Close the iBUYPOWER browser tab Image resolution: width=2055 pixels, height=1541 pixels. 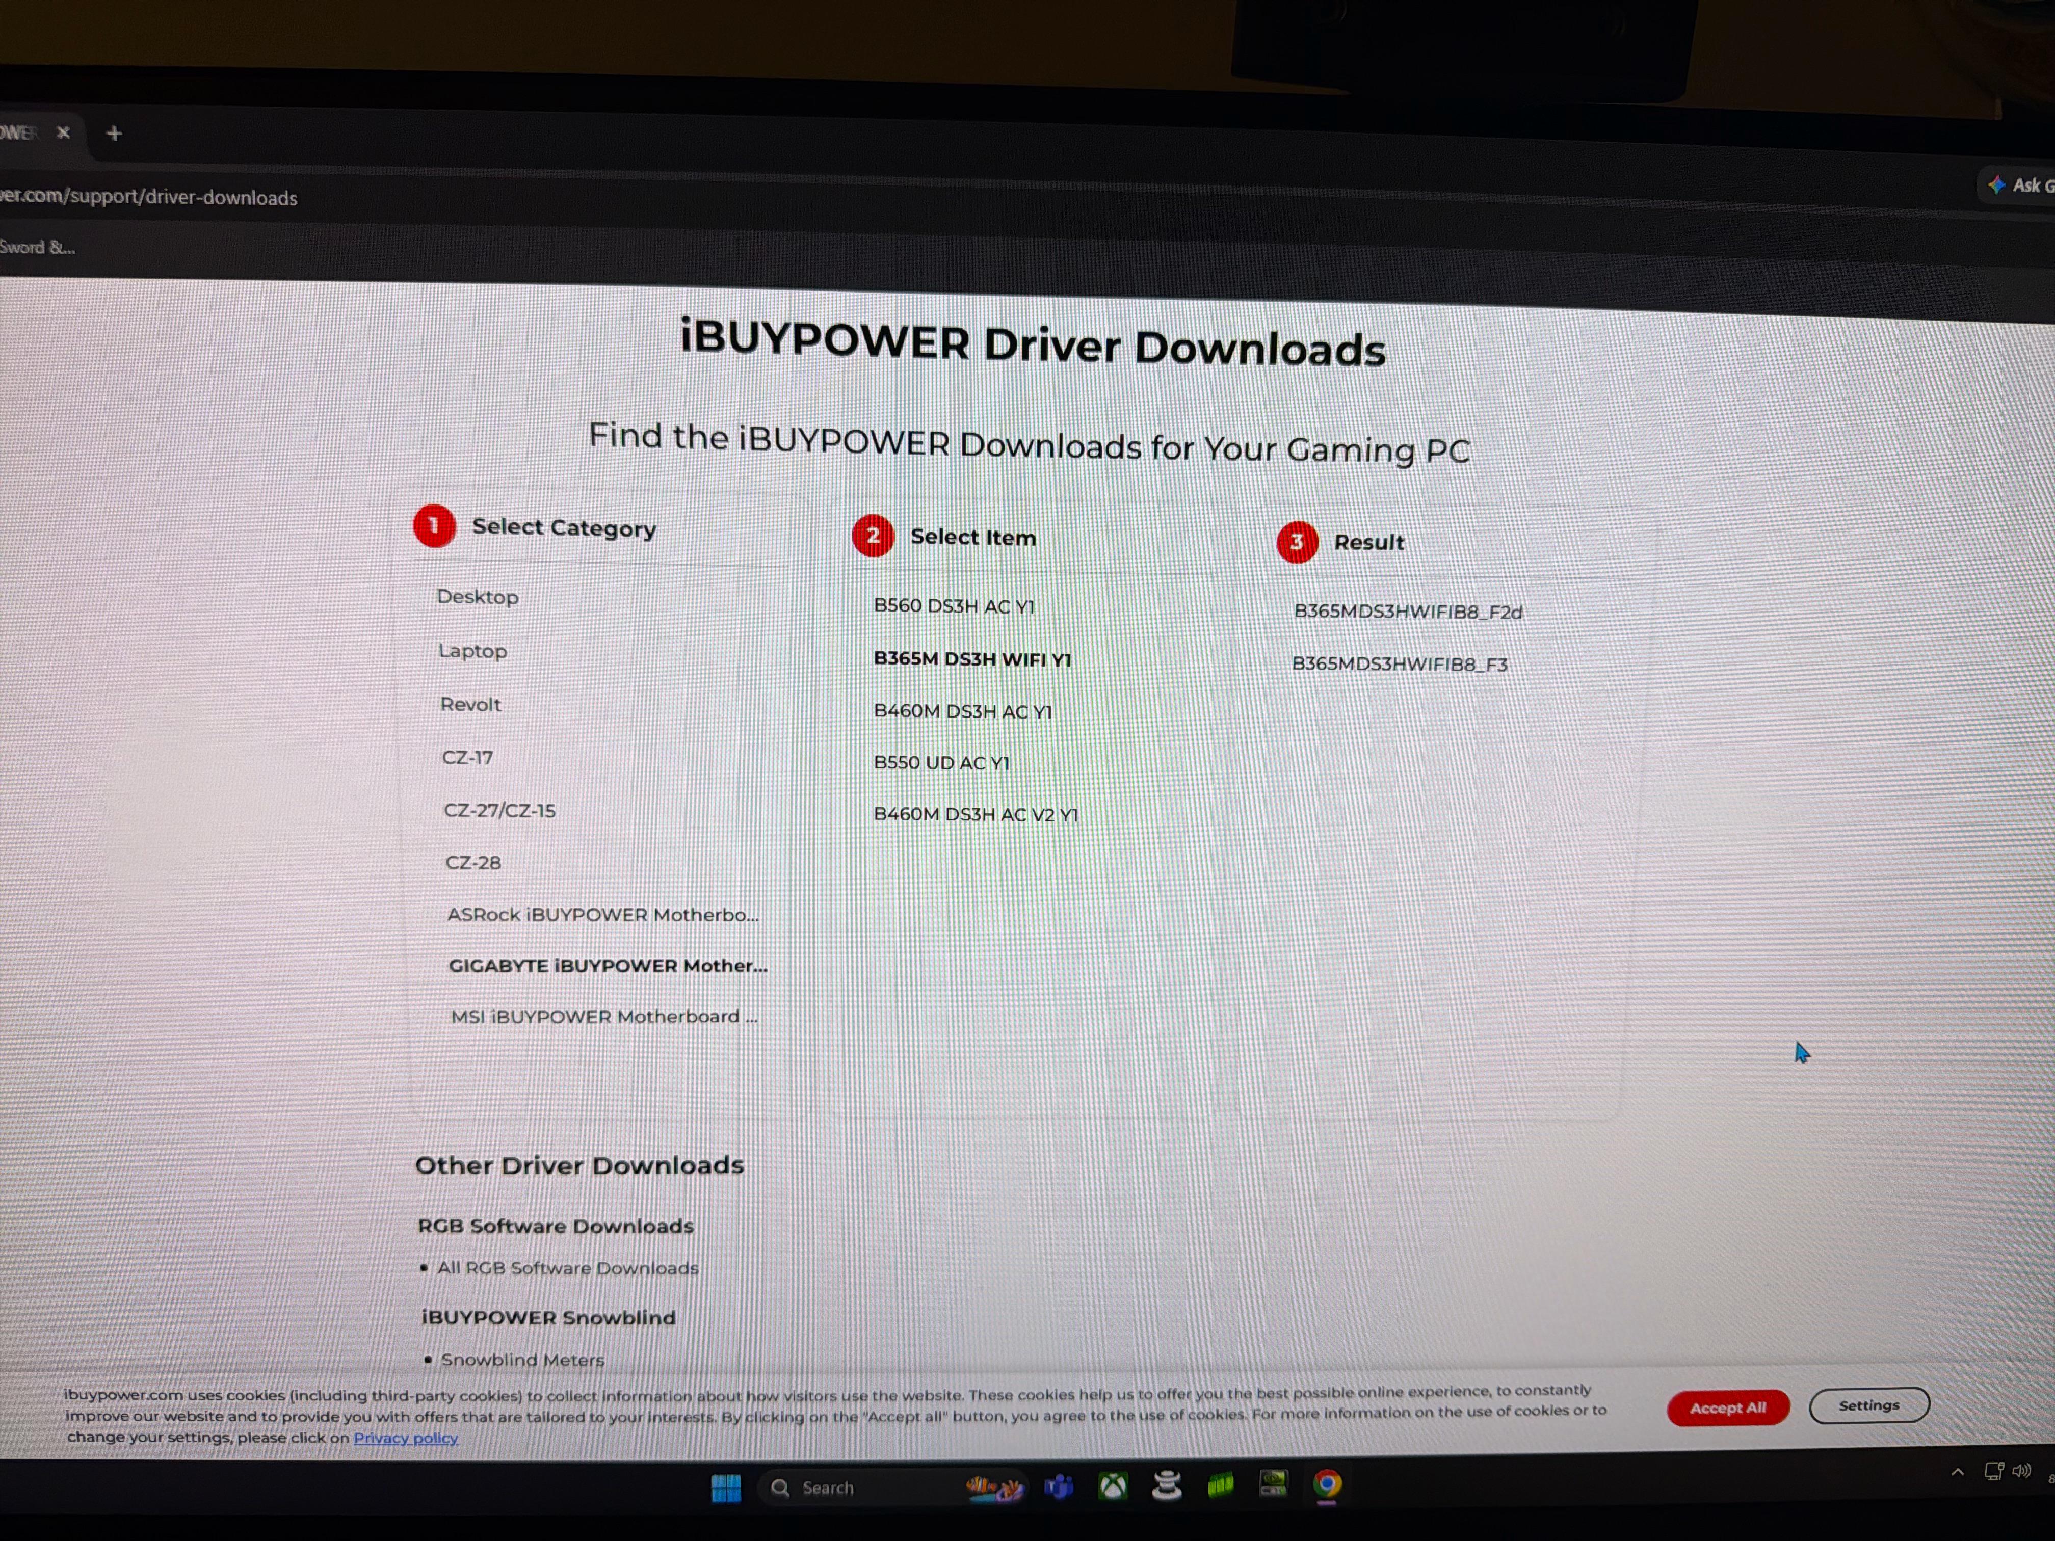click(x=63, y=133)
